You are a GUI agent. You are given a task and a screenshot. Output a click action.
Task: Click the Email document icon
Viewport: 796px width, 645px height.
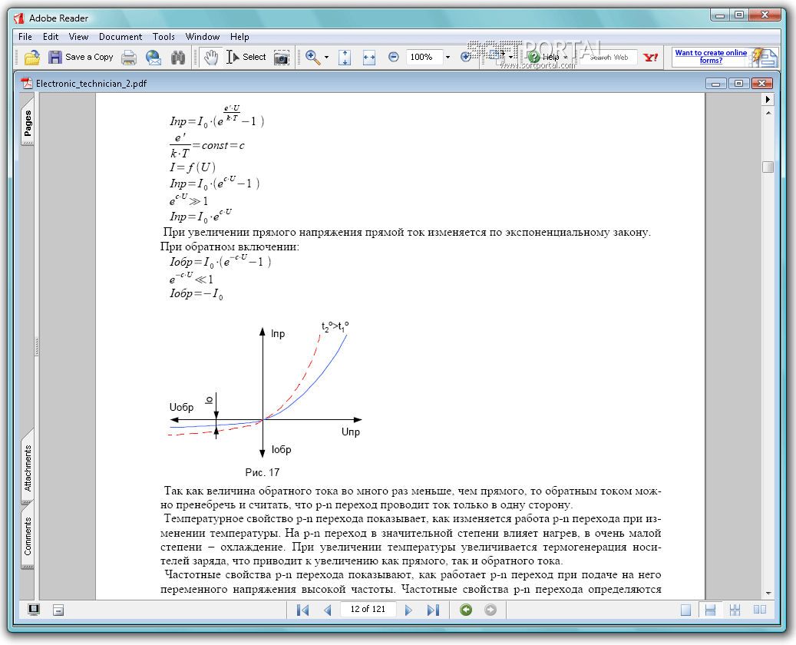pyautogui.click(x=154, y=58)
